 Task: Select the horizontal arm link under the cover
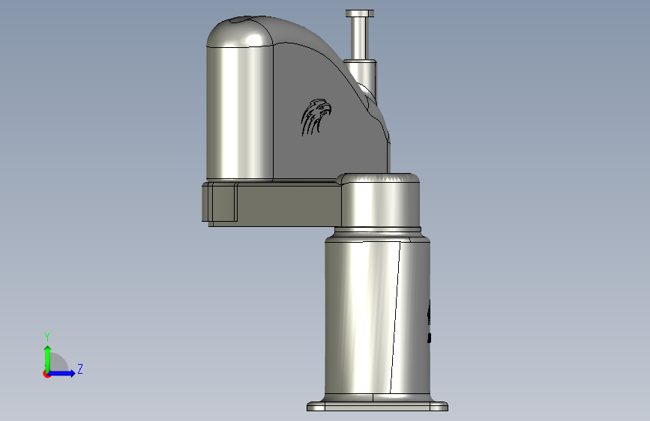[x=274, y=204]
